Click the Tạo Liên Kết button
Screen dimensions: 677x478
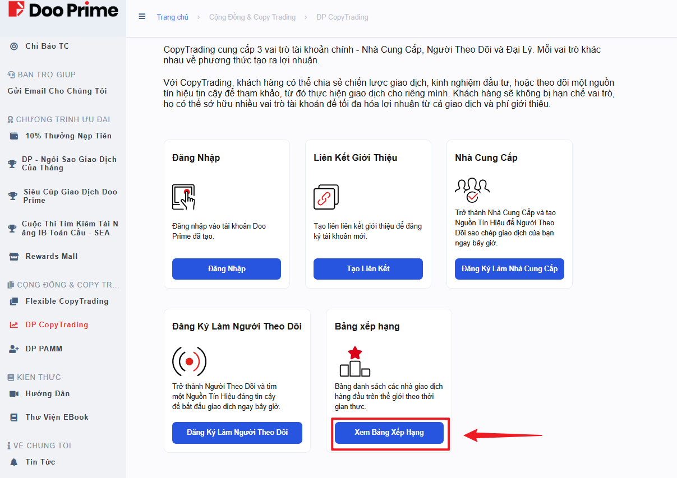(x=368, y=268)
